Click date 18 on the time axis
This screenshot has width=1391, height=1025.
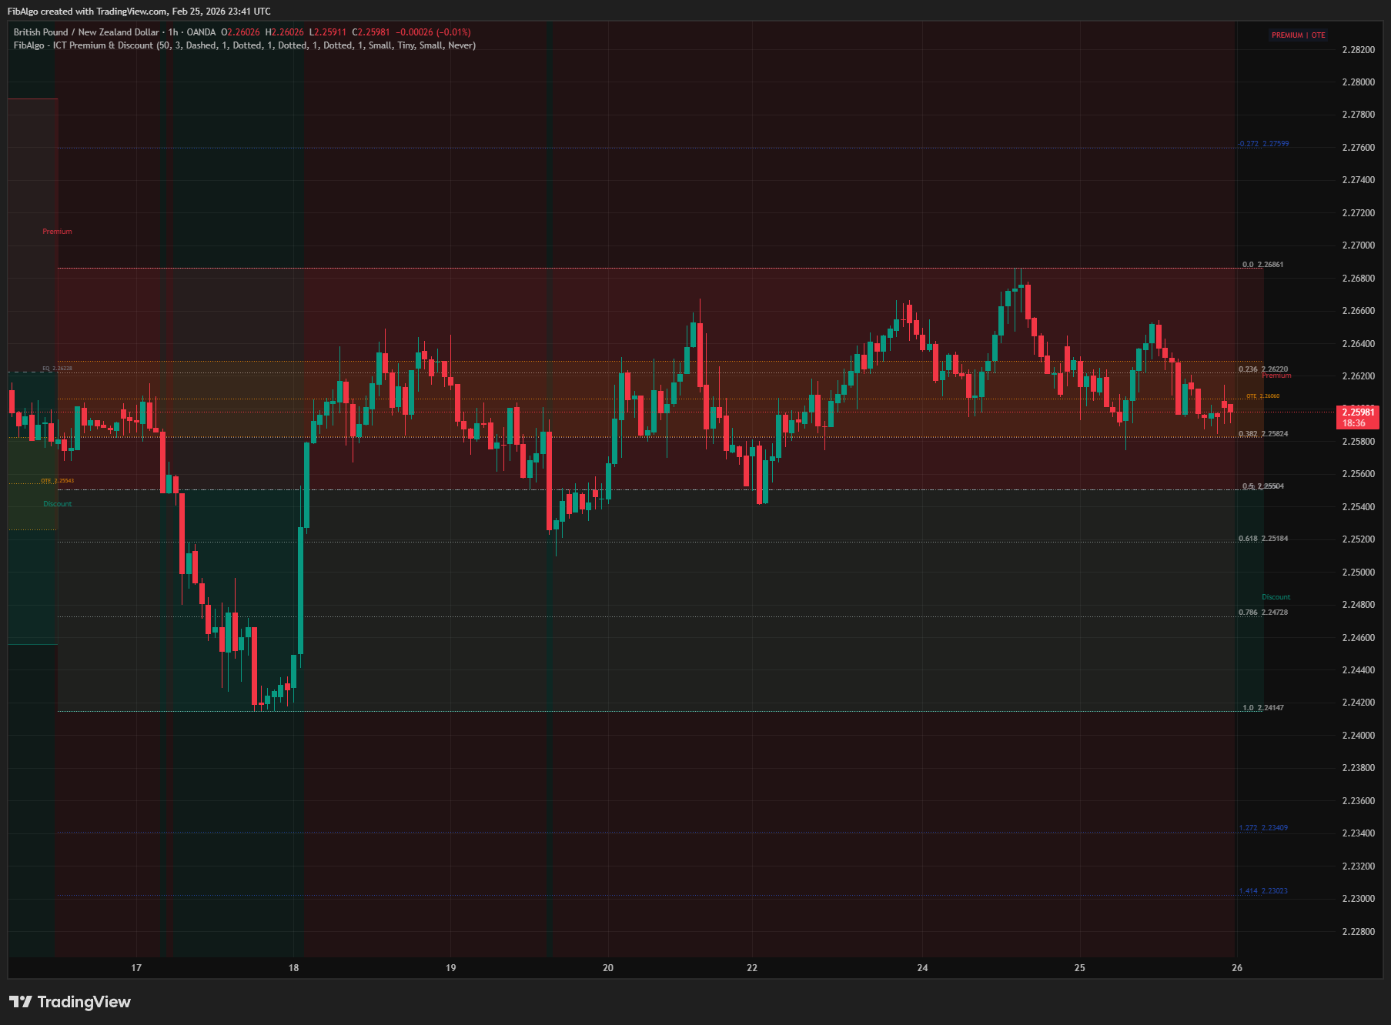(x=293, y=968)
